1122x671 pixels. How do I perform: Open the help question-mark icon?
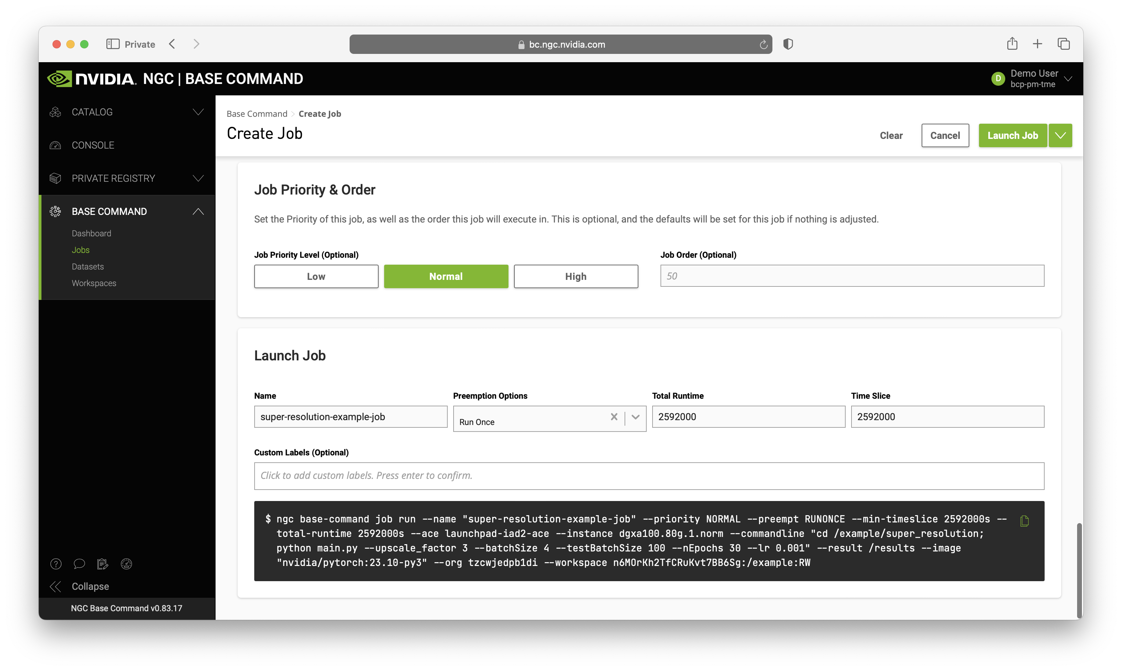coord(56,564)
